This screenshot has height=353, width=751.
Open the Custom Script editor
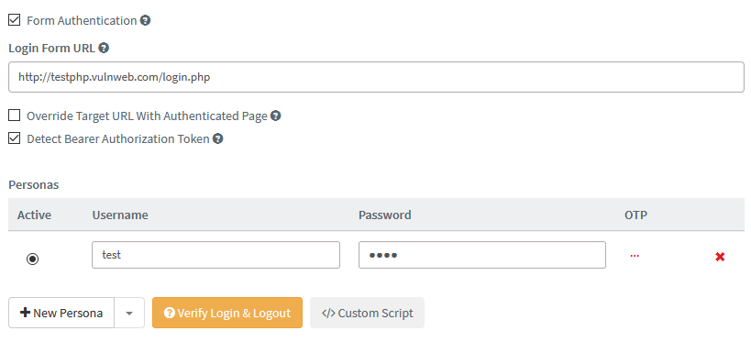pos(367,313)
